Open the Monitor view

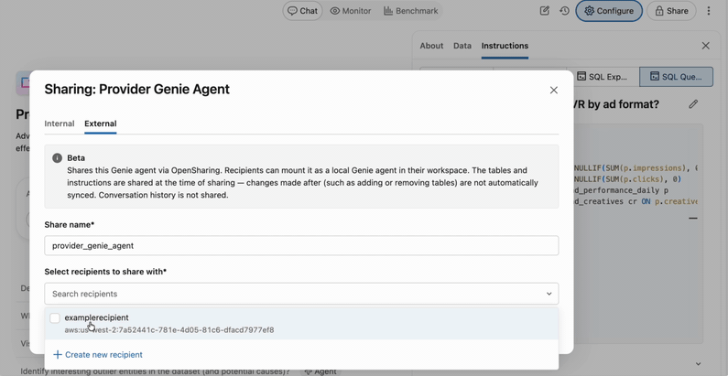click(x=351, y=11)
